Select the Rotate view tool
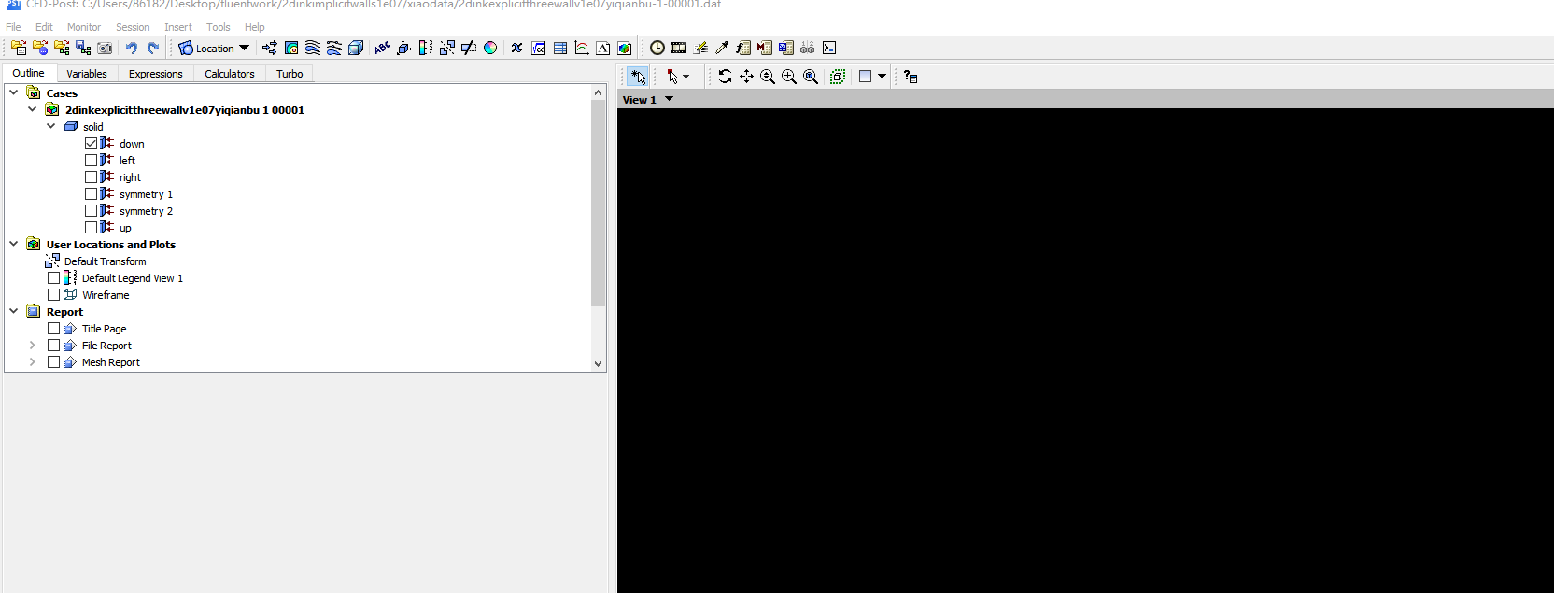 (x=725, y=77)
